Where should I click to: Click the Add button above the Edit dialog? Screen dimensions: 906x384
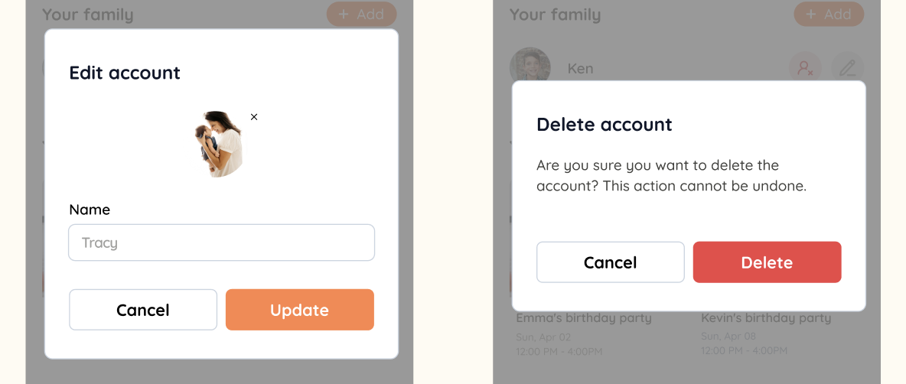pos(362,14)
